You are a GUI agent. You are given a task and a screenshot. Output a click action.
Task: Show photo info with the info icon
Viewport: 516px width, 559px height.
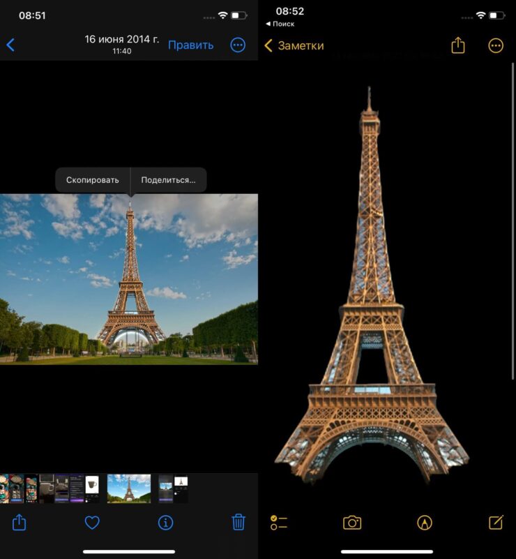click(165, 522)
